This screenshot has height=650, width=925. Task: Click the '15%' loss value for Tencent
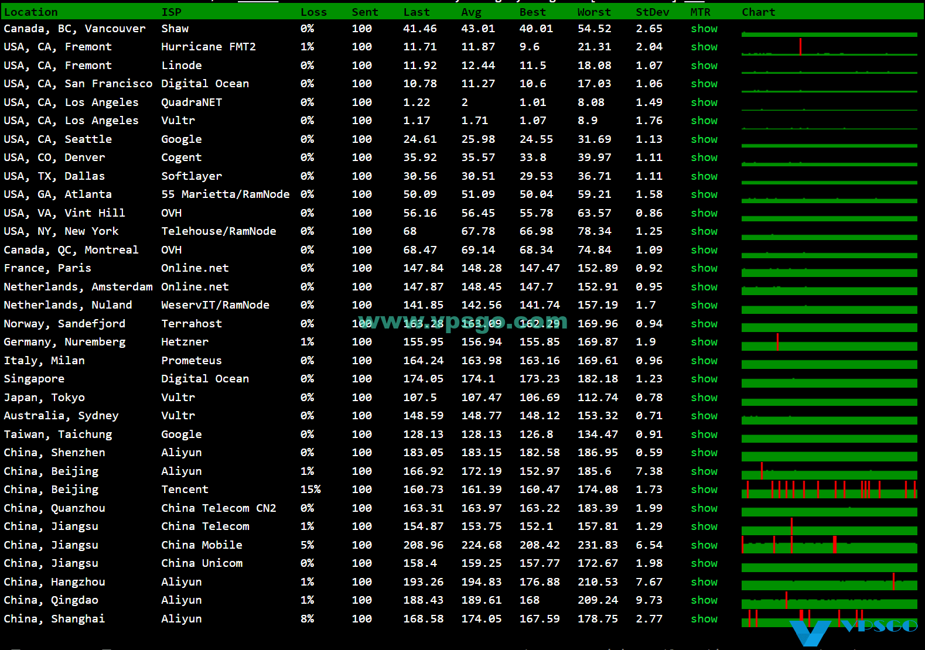[310, 490]
